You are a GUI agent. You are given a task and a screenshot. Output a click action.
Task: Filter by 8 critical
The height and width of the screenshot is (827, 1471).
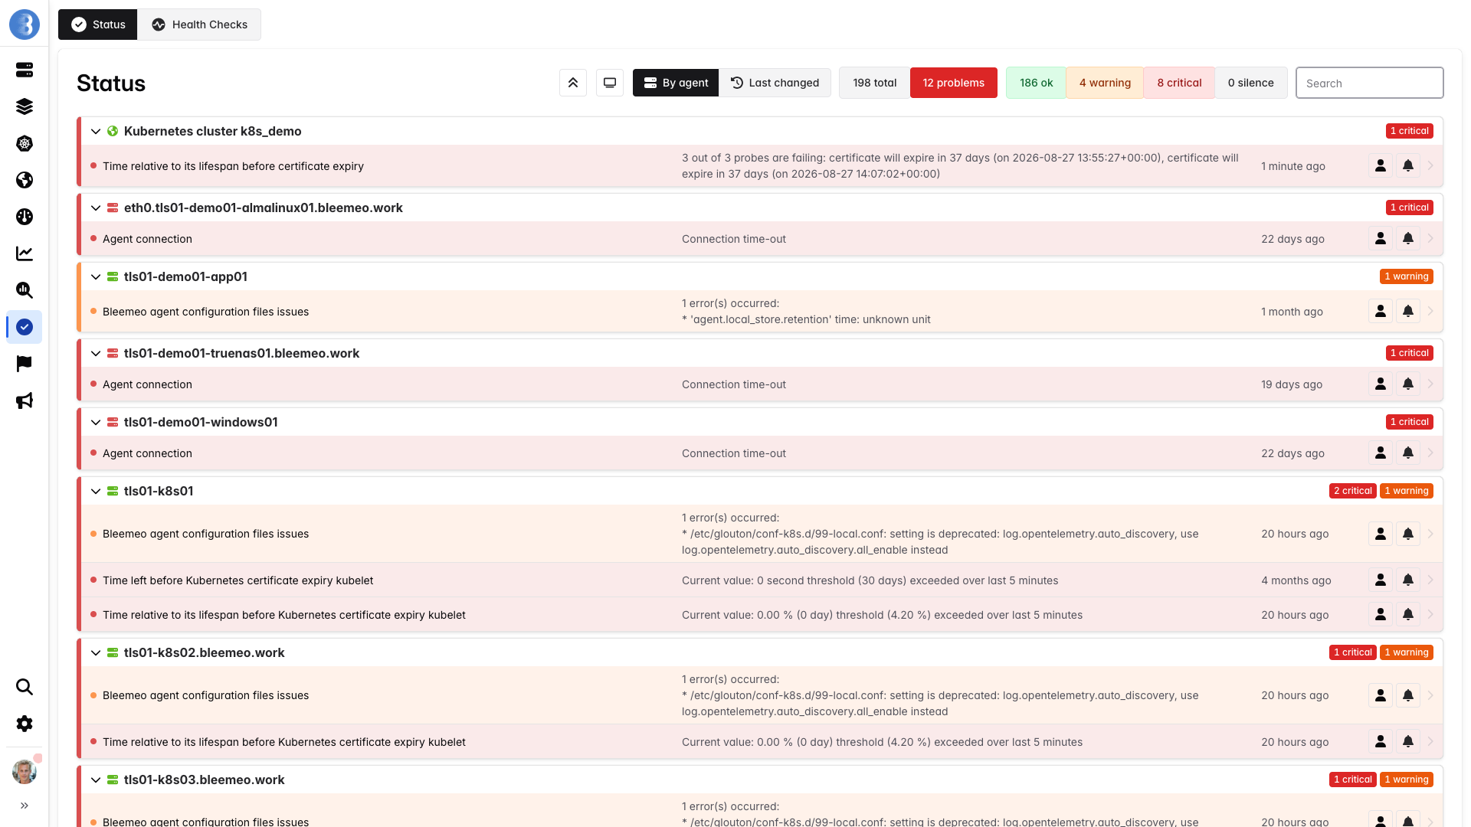[1179, 83]
